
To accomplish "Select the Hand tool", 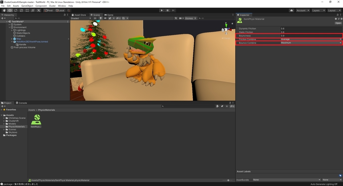I will tap(4, 10).
